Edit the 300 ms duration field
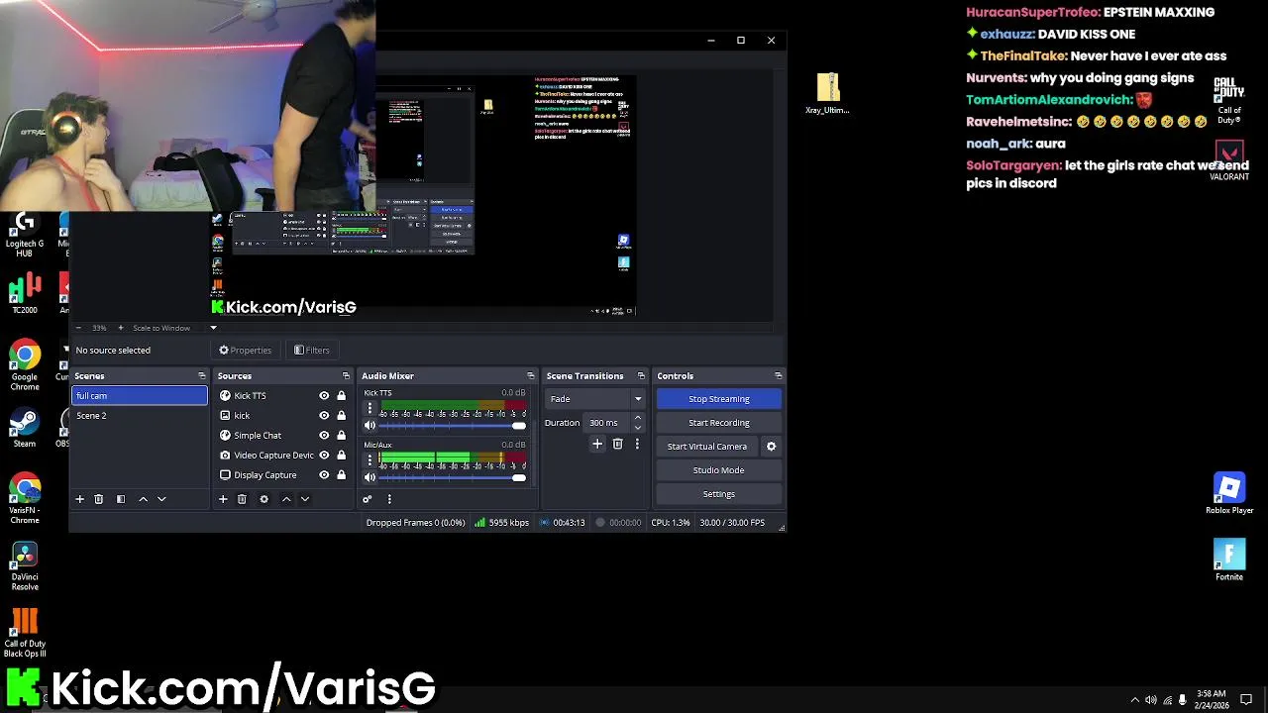Screen dimensions: 1268x713 click(x=607, y=423)
